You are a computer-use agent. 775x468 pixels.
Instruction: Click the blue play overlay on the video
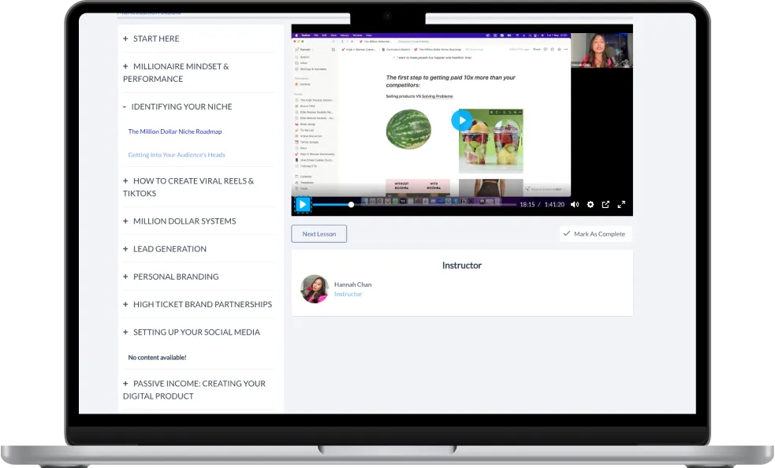pyautogui.click(x=462, y=120)
